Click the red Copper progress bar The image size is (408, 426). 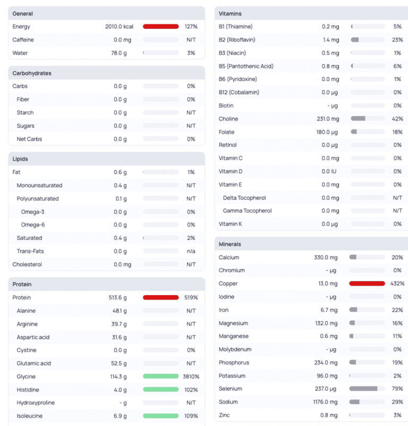(367, 283)
